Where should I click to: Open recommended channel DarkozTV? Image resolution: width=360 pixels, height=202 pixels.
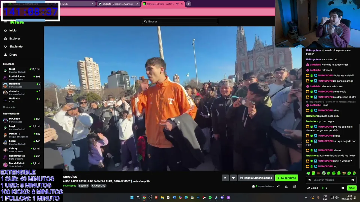[x=22, y=135]
